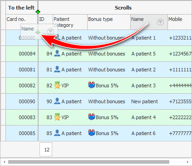The width and height of the screenshot is (192, 166).
Task: Sort by the 'Bonus type' column header
Action: click(109, 22)
